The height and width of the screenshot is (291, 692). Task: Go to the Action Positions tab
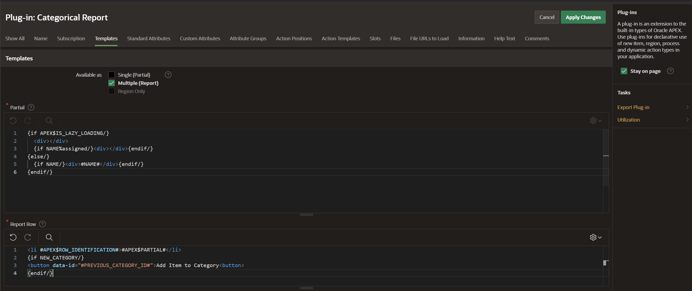pyautogui.click(x=294, y=39)
